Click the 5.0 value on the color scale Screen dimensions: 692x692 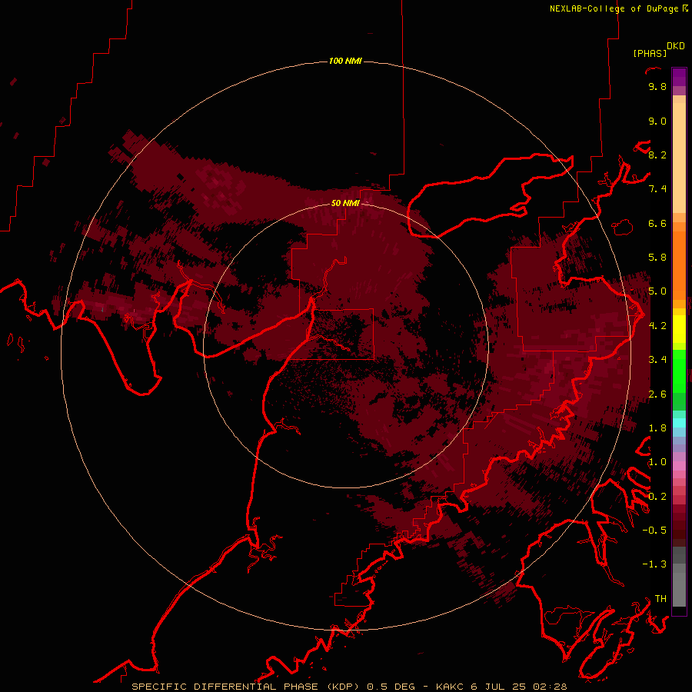(657, 291)
